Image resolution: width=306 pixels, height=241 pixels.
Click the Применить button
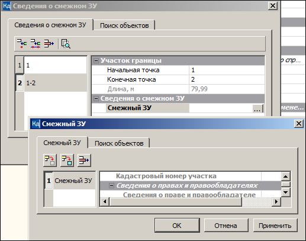(x=275, y=226)
